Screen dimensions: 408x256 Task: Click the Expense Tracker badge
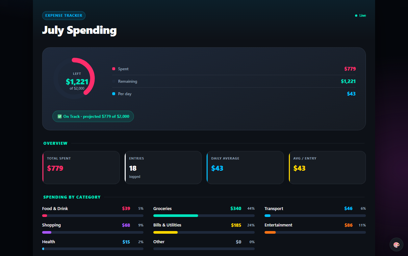(64, 15)
